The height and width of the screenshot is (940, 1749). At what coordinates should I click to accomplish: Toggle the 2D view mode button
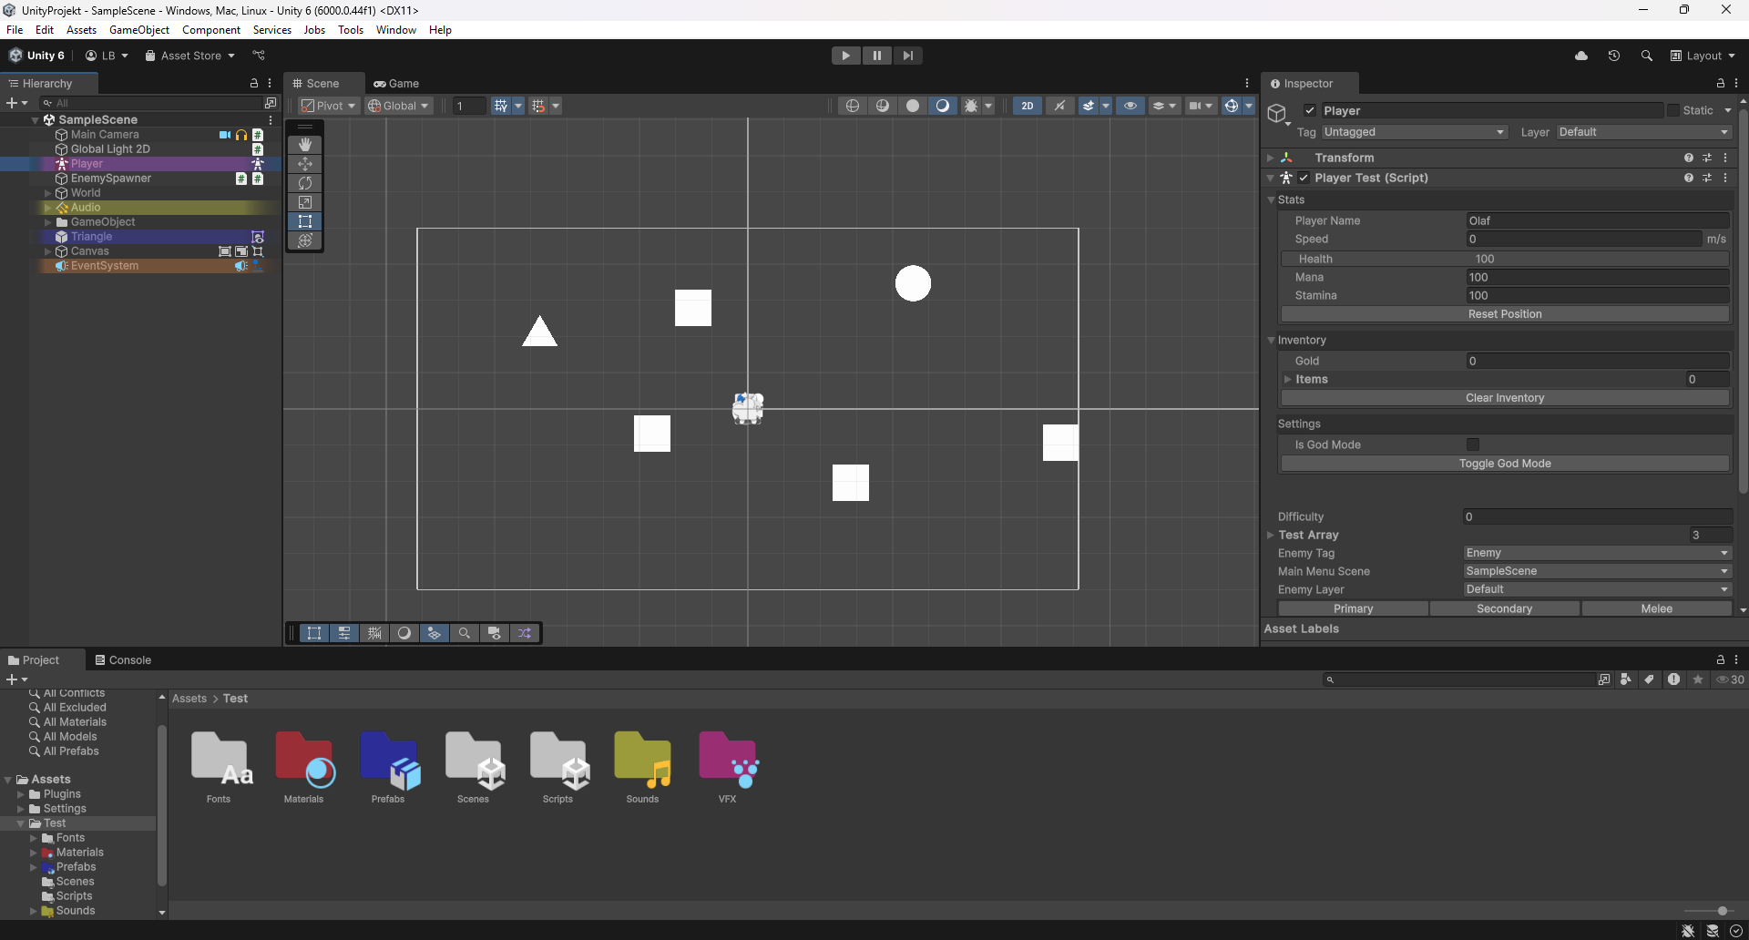click(1028, 106)
